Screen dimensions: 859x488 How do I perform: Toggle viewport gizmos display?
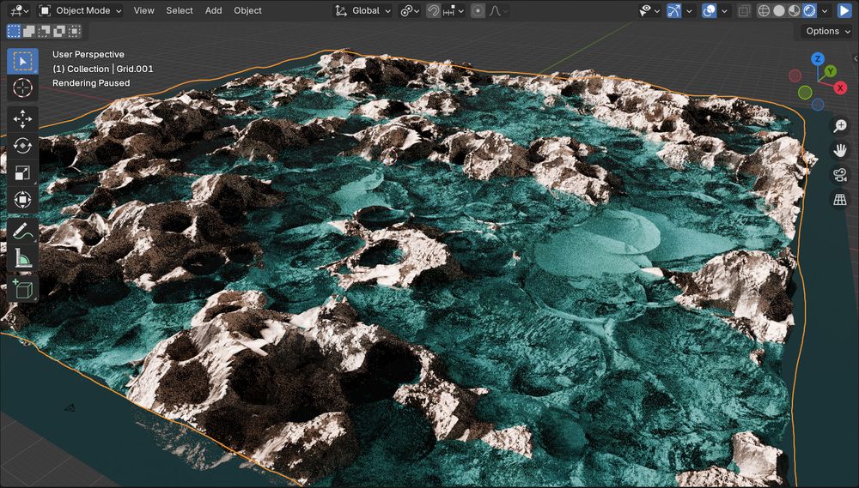[x=673, y=10]
